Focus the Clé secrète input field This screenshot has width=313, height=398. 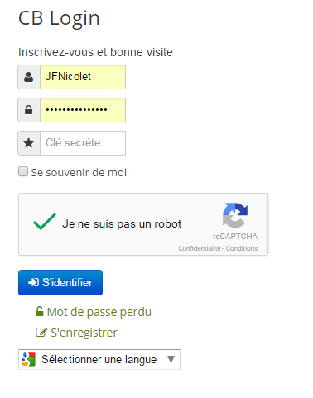(83, 143)
